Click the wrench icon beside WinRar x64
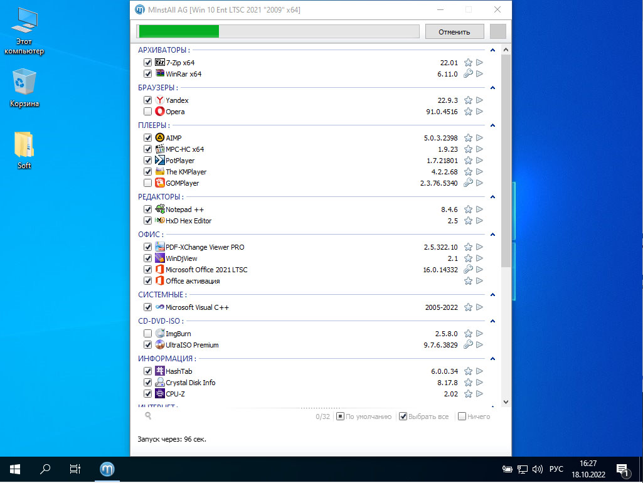This screenshot has width=643, height=483. (x=468, y=74)
